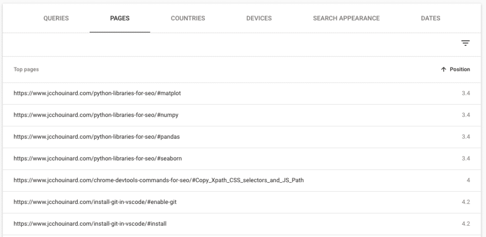Open the #matplot page URL row
The height and width of the screenshot is (237, 486).
click(242, 93)
